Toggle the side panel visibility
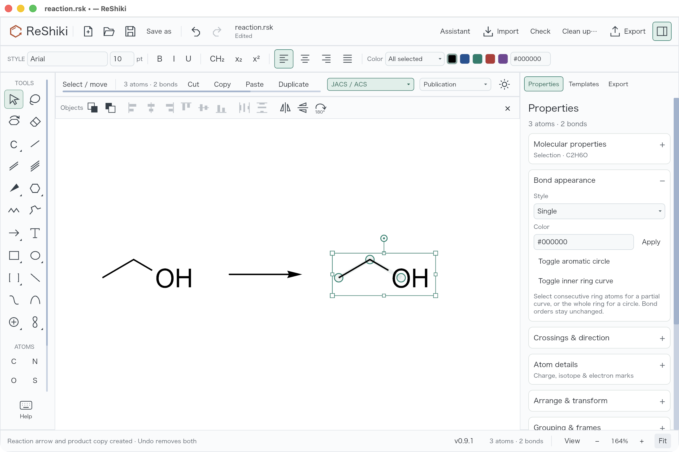Image resolution: width=679 pixels, height=452 pixels. click(x=662, y=31)
